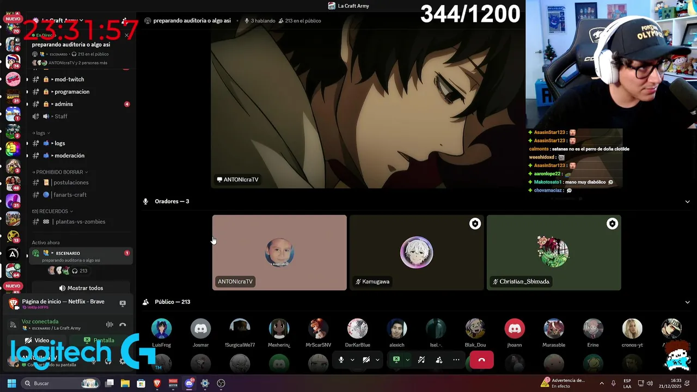Open screen share options chevron
The width and height of the screenshot is (697, 392).
(x=407, y=360)
